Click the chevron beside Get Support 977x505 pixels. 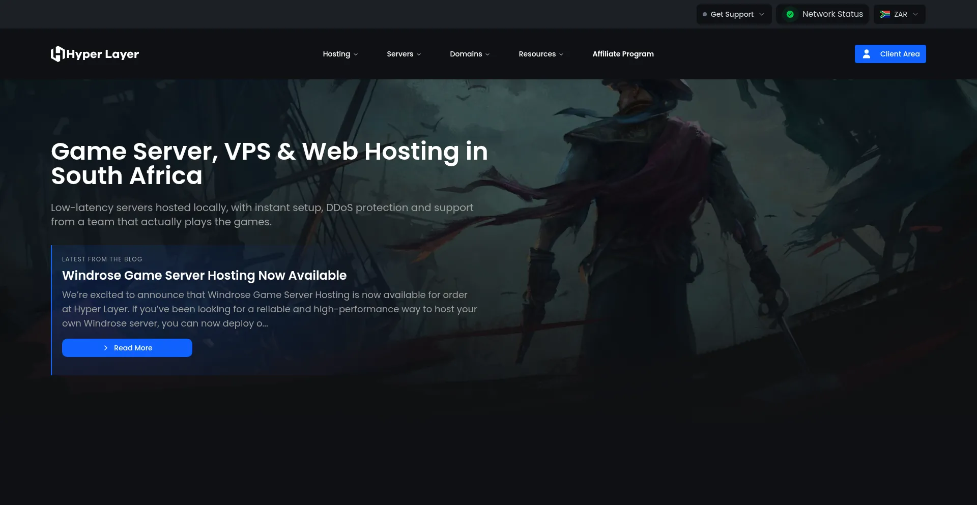coord(762,14)
